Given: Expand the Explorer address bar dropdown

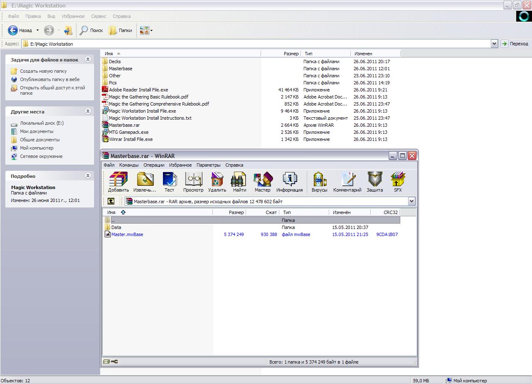Looking at the screenshot, I should coord(494,44).
